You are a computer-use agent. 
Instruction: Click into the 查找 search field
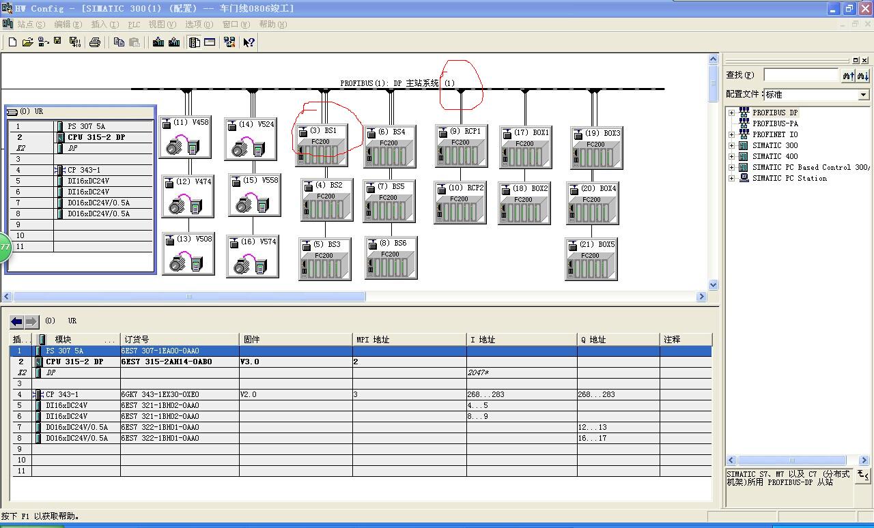click(x=801, y=75)
